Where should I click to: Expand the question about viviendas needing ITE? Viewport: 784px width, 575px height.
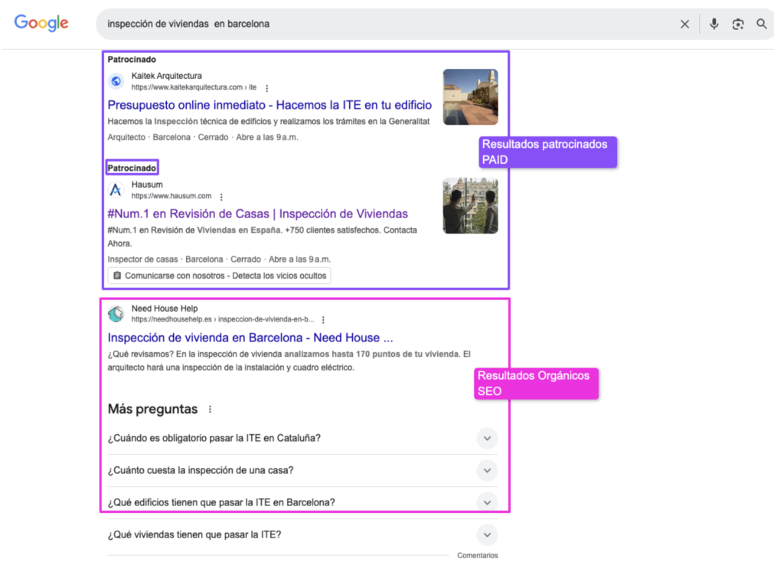487,534
